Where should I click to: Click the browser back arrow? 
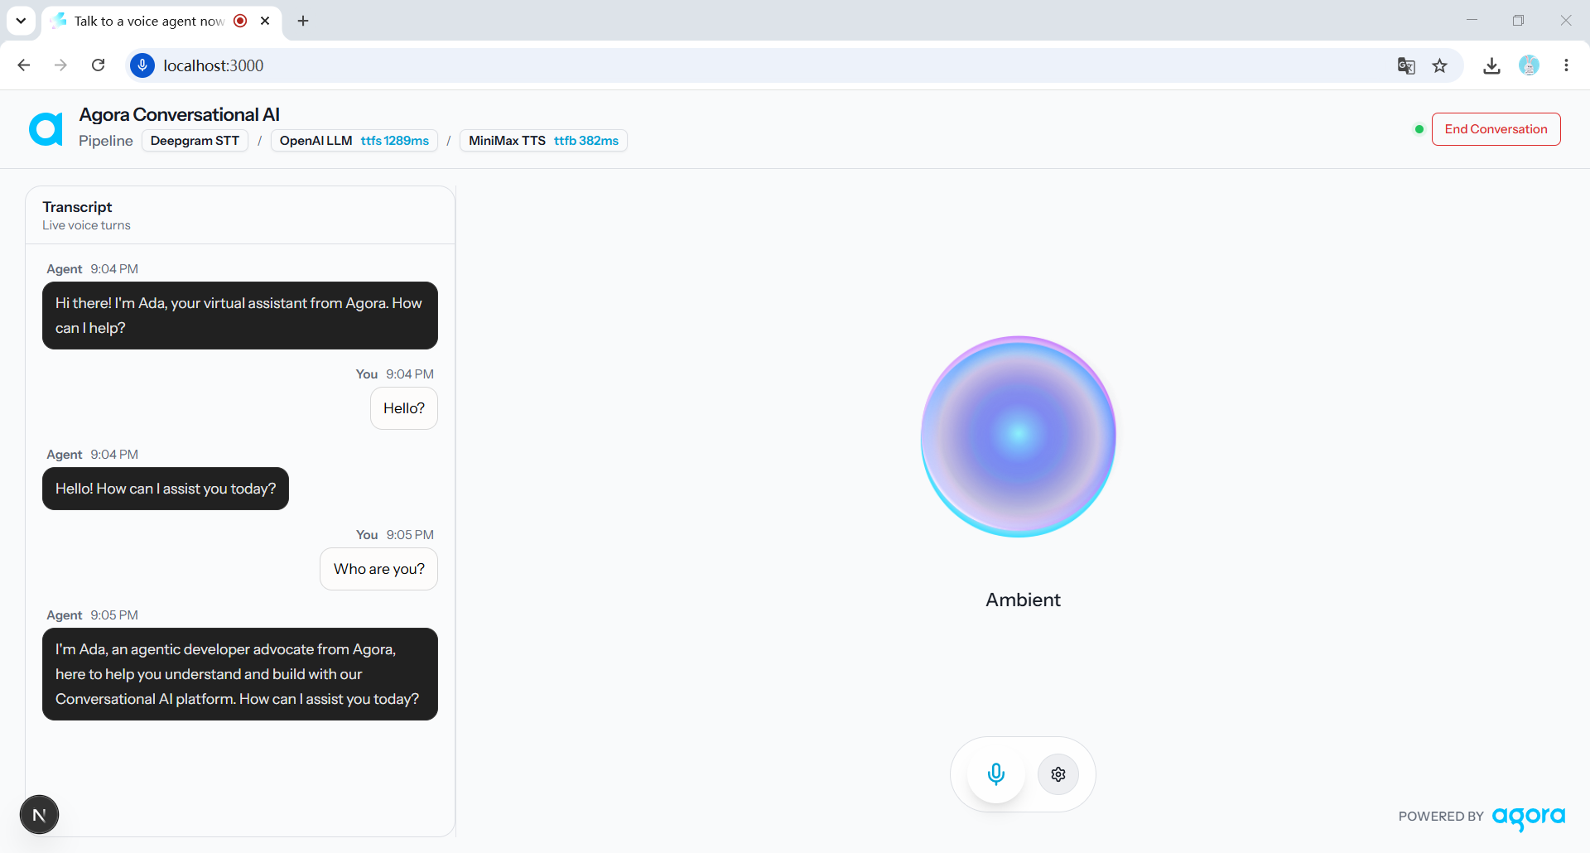24,65
